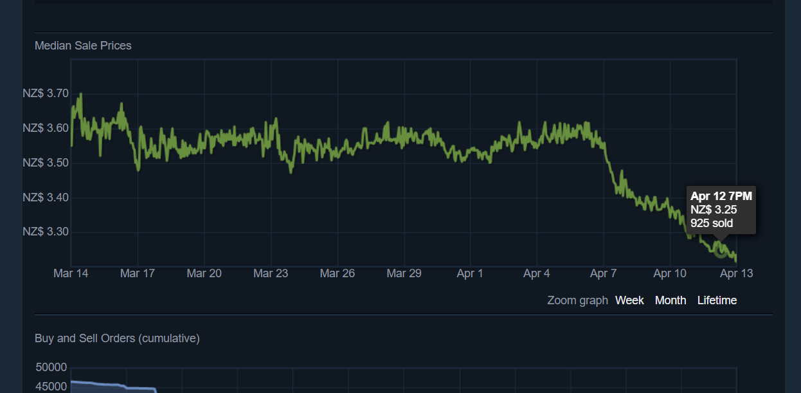The height and width of the screenshot is (393, 801).
Task: Click the 'Mar 20' date axis label
Action: click(204, 273)
